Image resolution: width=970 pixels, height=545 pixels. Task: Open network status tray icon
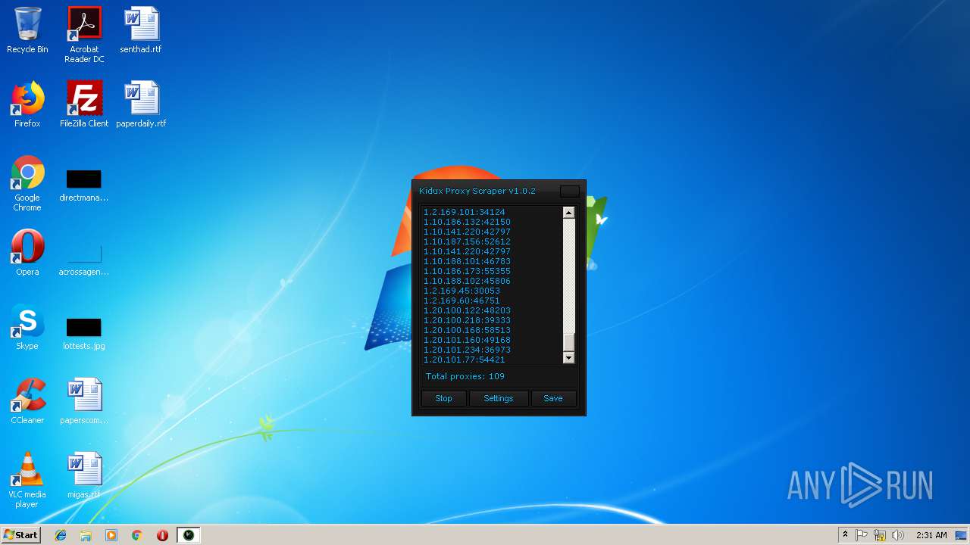[x=880, y=535]
